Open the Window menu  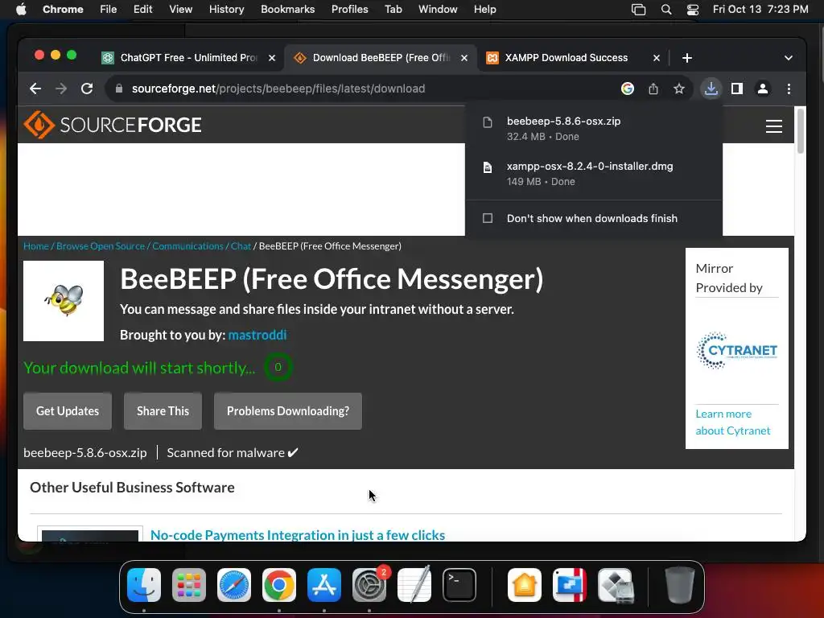(x=438, y=10)
